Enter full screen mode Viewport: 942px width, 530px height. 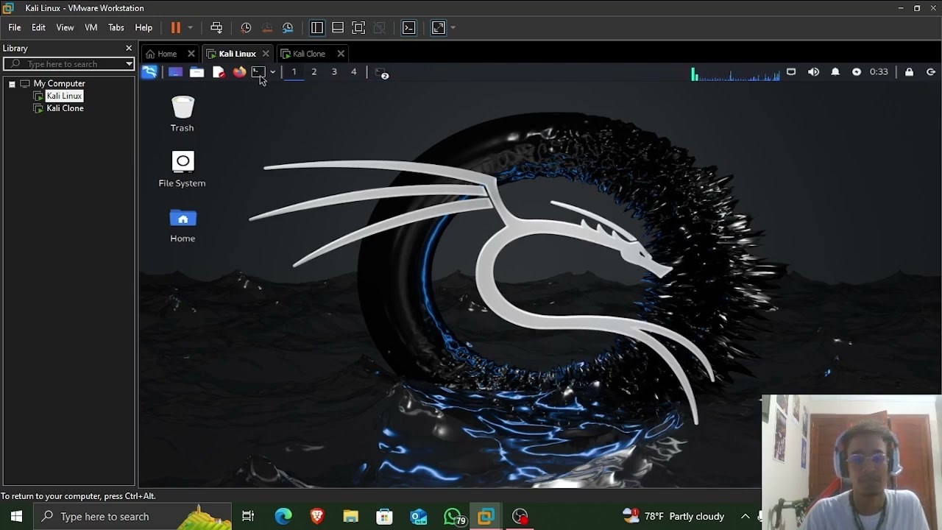pyautogui.click(x=358, y=27)
